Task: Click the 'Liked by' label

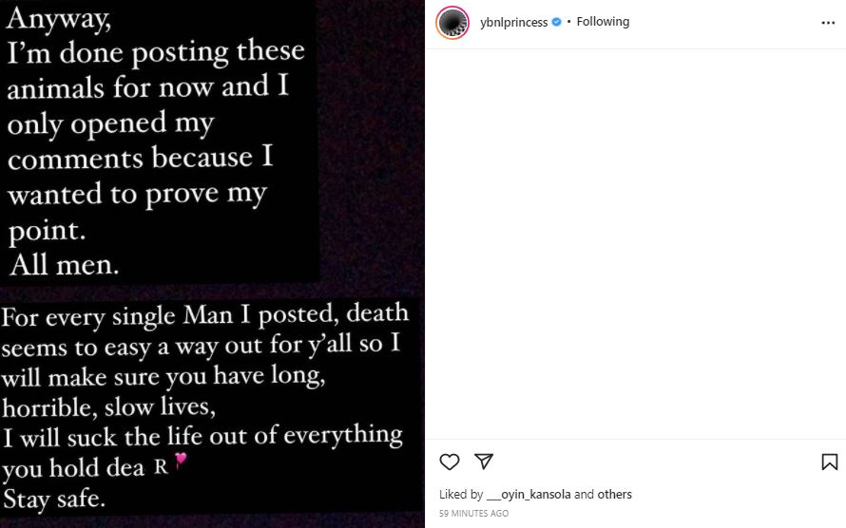Action: tap(461, 494)
